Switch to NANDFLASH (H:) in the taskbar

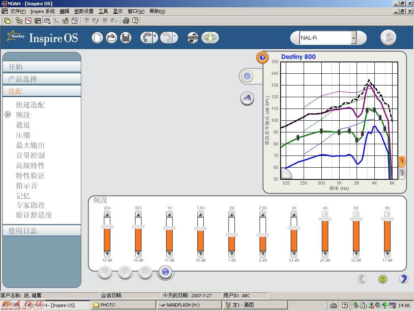(189, 305)
